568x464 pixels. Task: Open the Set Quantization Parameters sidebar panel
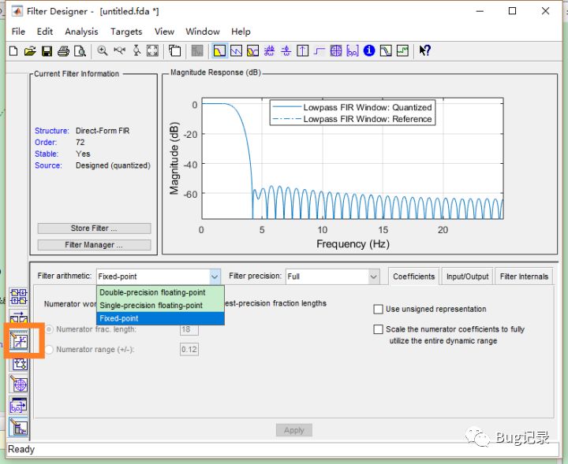[18, 341]
